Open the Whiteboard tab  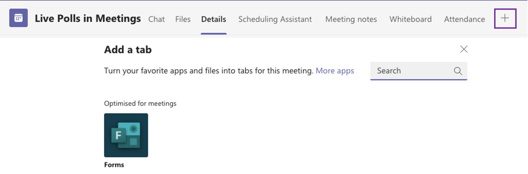pos(410,19)
